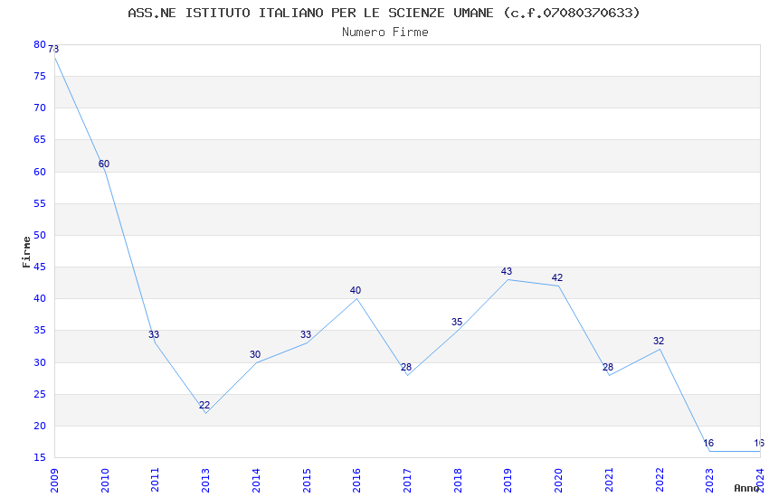Screen dimensions: 769x497
Task: Click the y-axis tick label 20
Action: [39, 426]
